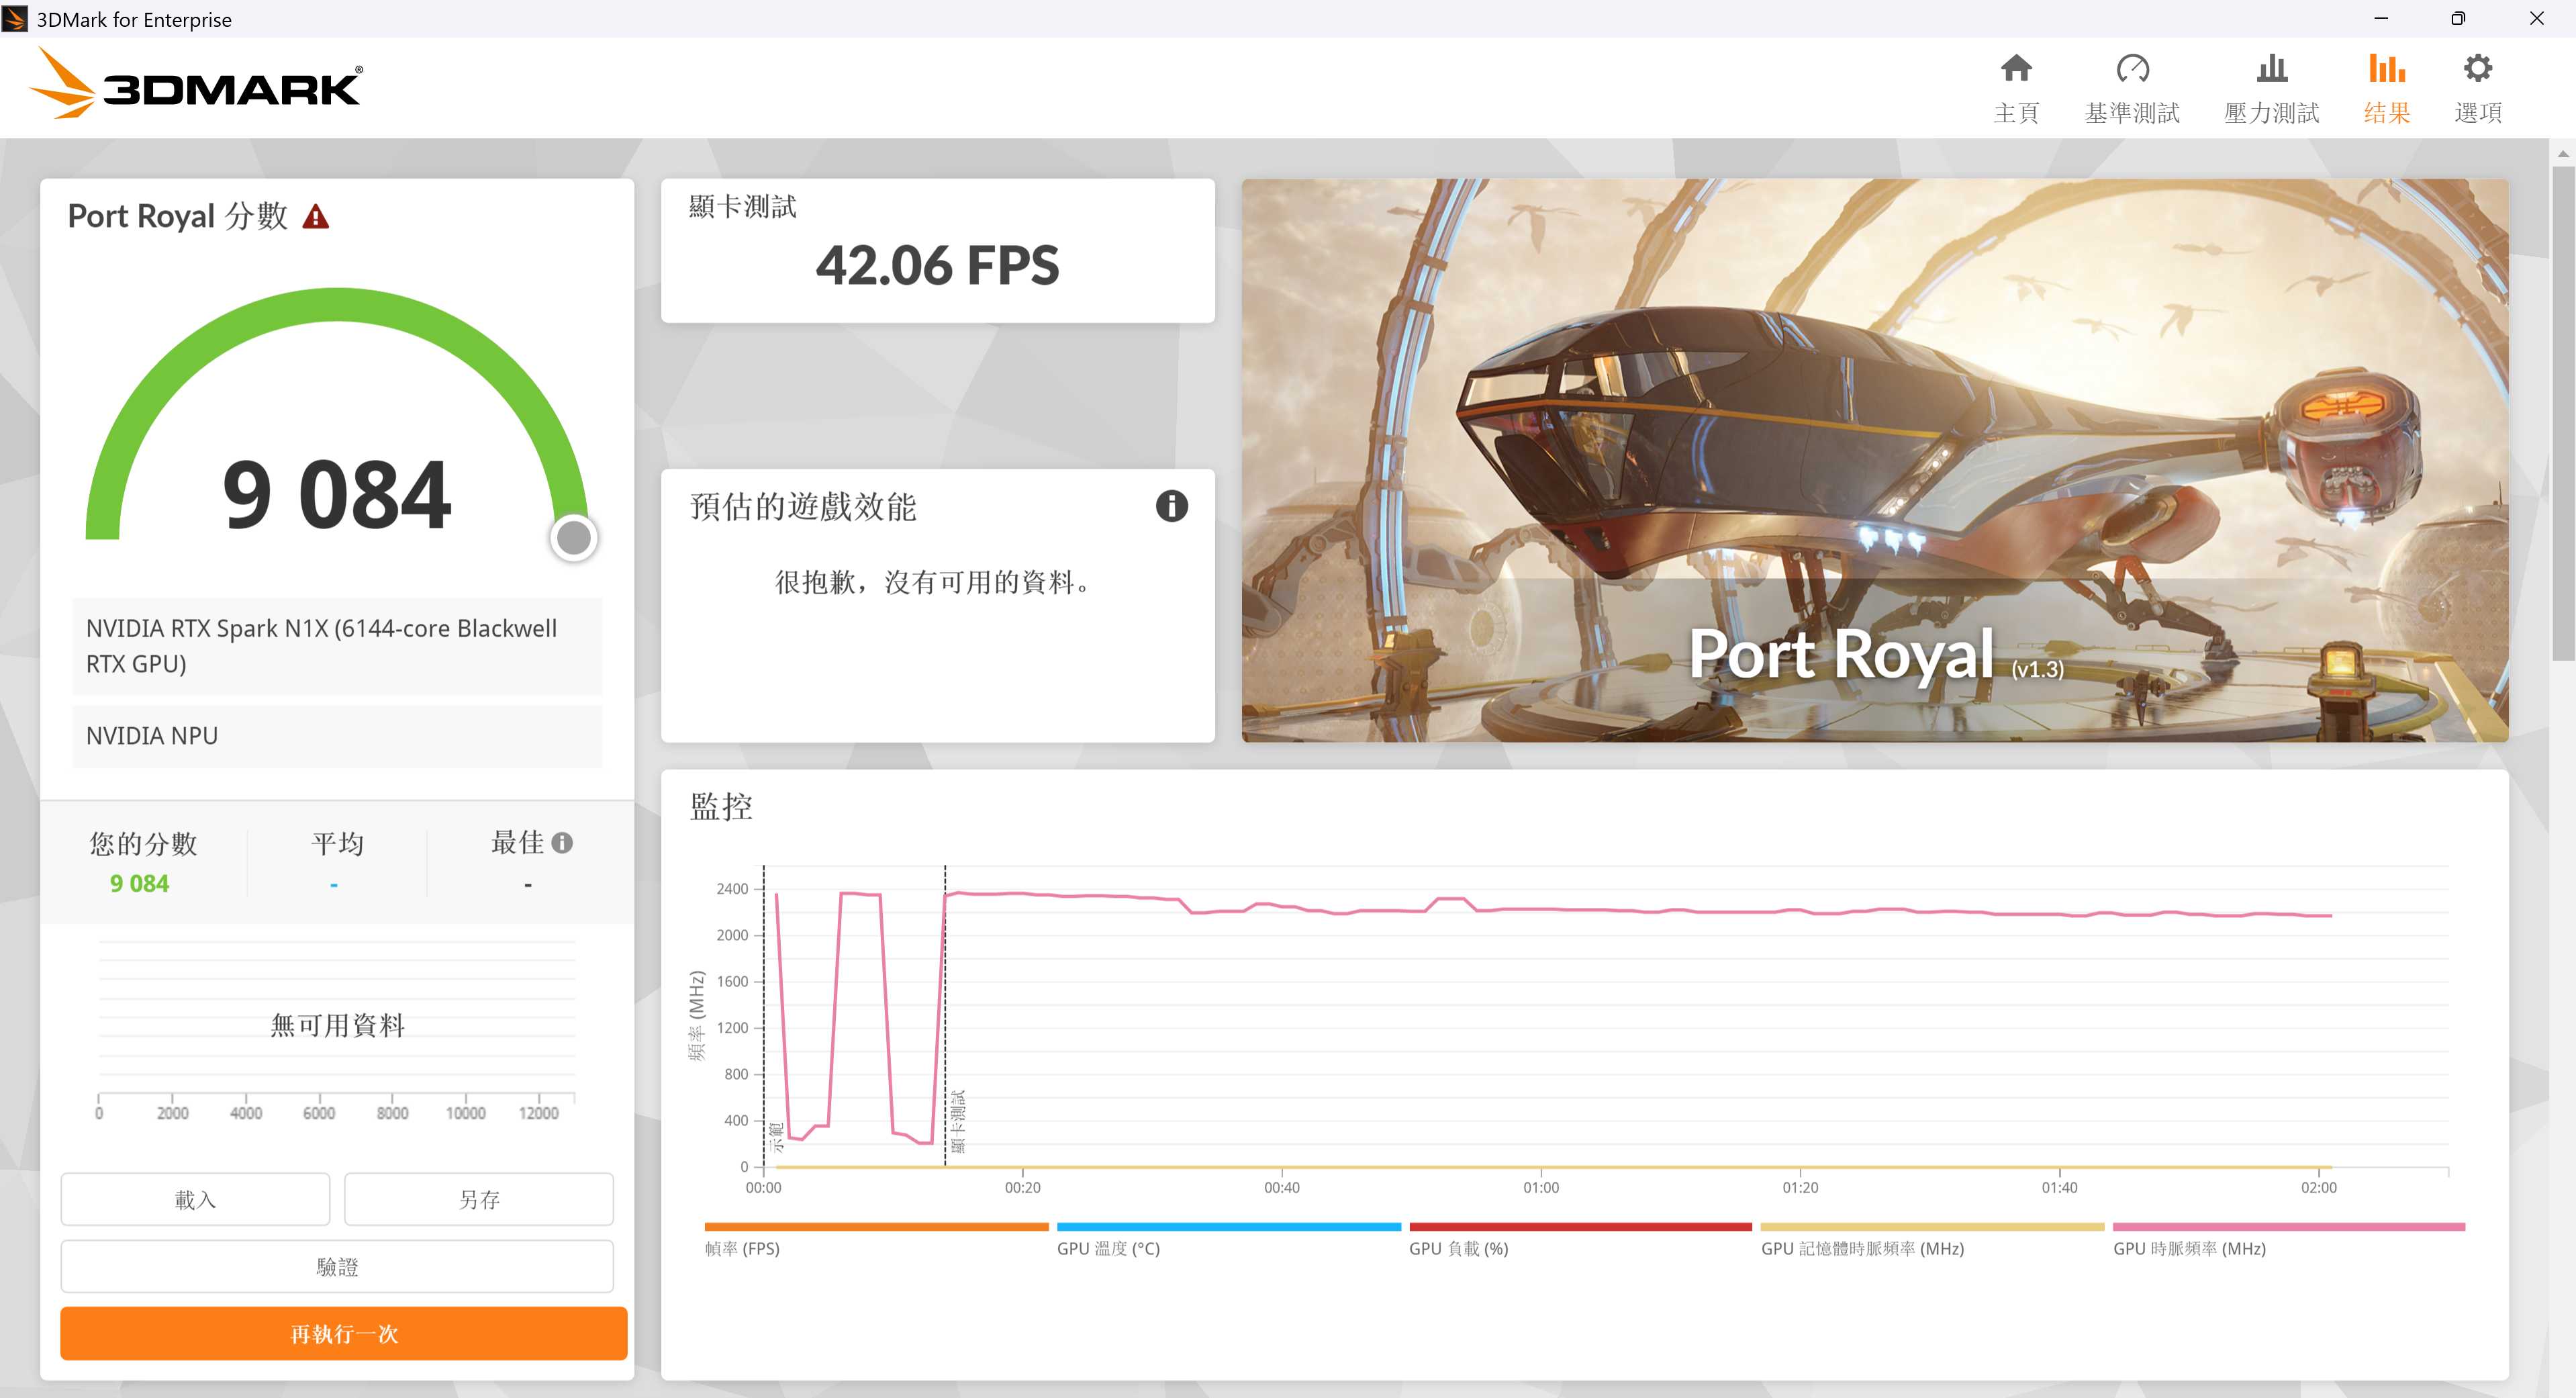This screenshot has height=1398, width=2576.
Task: Click the info icon beside 最佳
Action: point(562,843)
